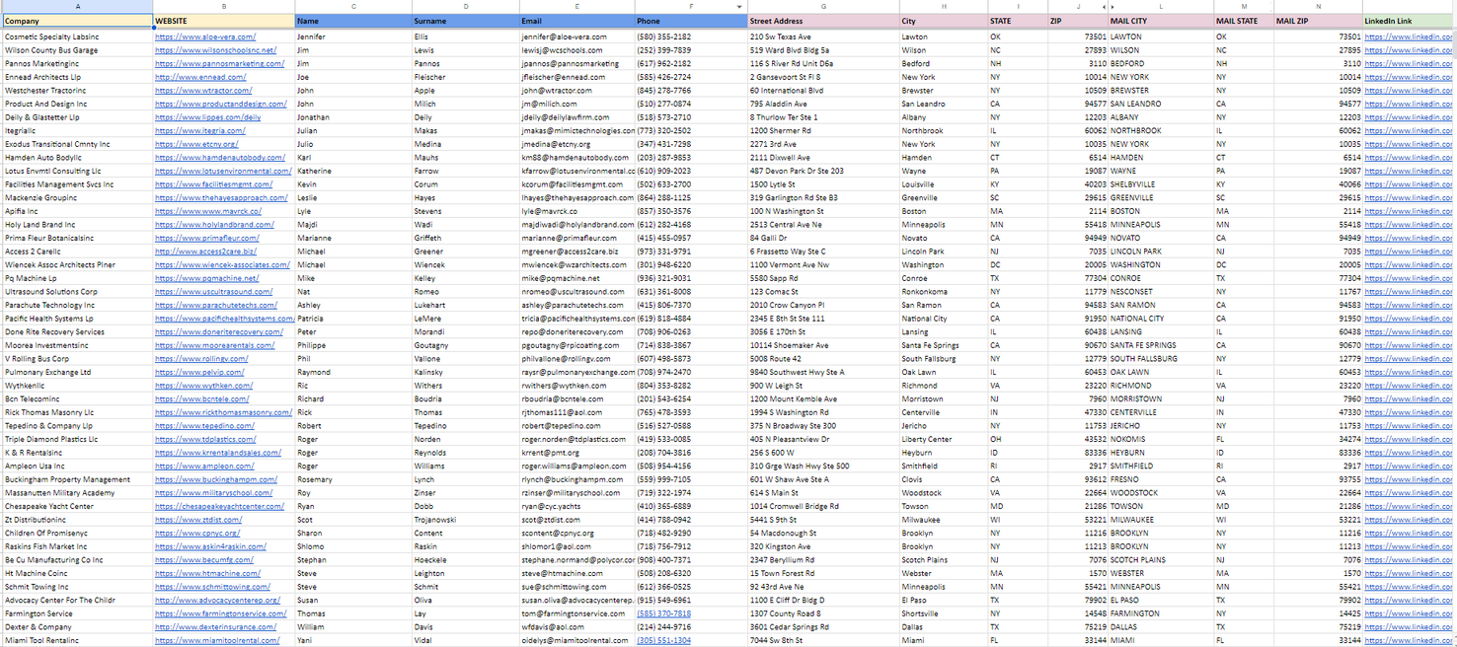The height and width of the screenshot is (647, 1457).
Task: Open the rollingv.com website link
Action: click(202, 359)
